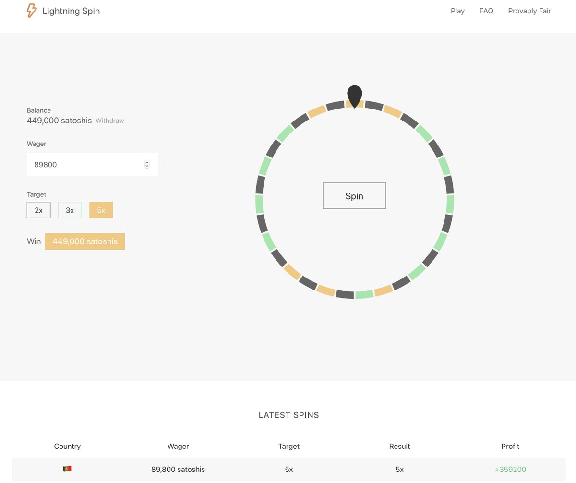
Task: Enable the 5x target option
Action: click(101, 210)
